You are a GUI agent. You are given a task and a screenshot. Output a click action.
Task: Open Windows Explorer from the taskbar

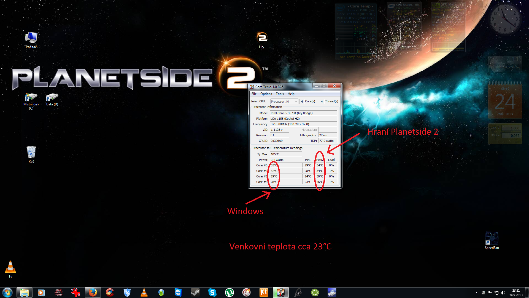[x=25, y=292]
